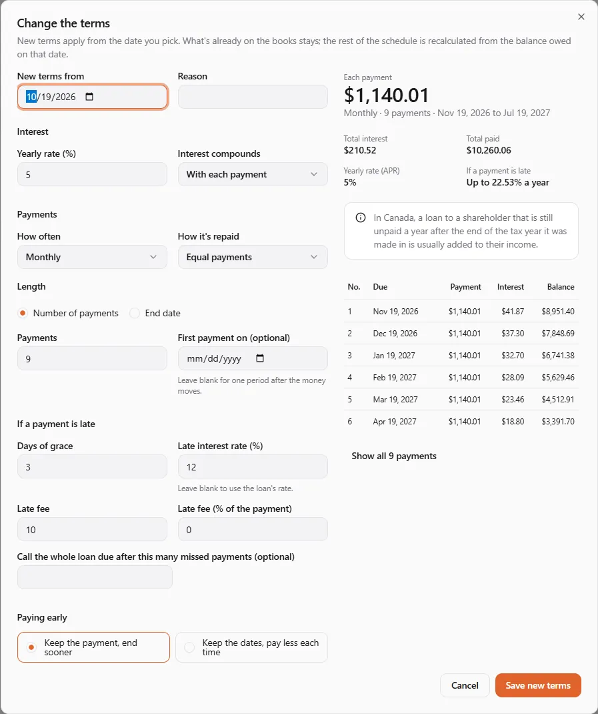
Task: Click the $41.87 interest cell
Action: (513, 312)
